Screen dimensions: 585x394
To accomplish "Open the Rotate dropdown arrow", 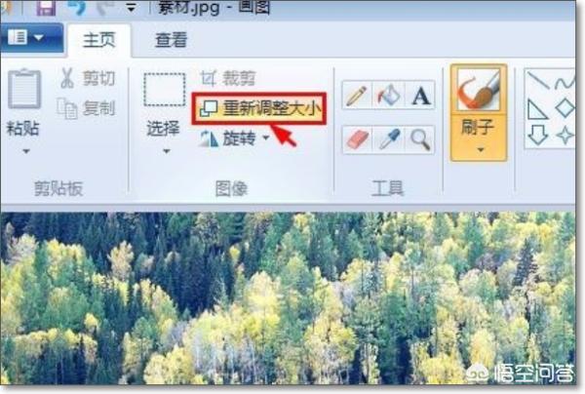I will (x=265, y=138).
